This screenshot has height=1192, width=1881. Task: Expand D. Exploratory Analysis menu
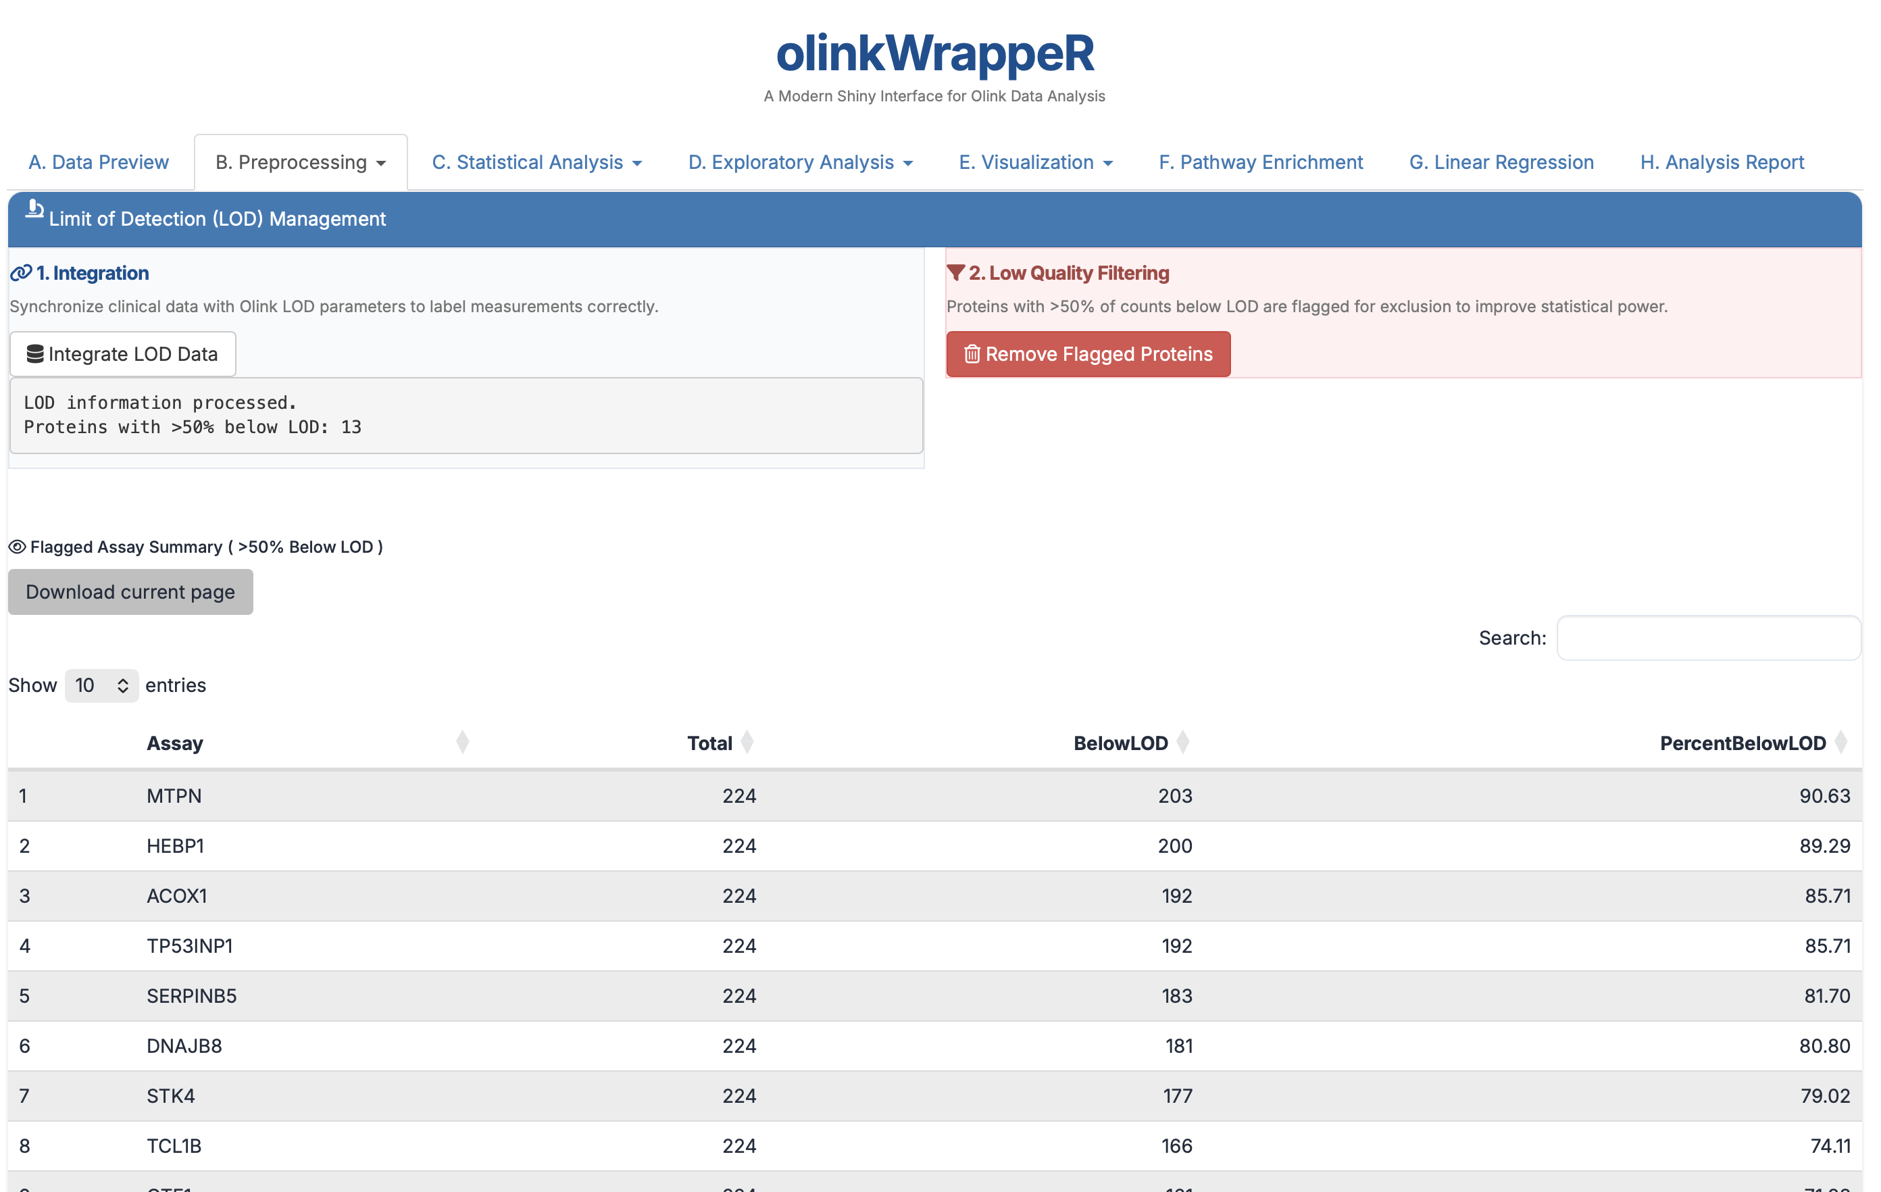(x=800, y=162)
